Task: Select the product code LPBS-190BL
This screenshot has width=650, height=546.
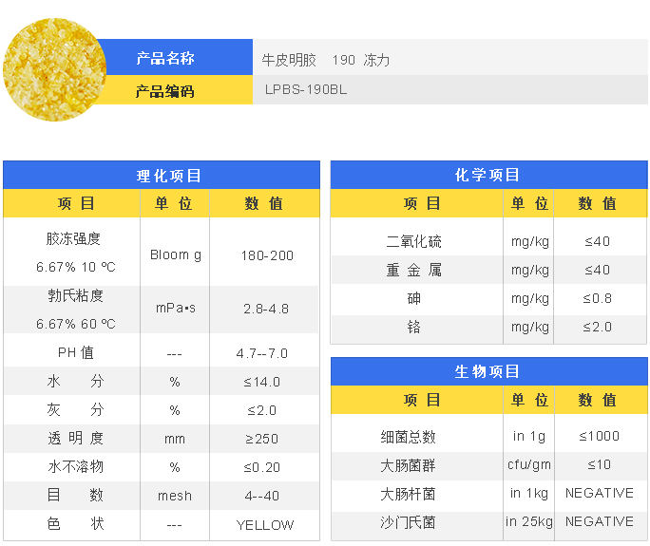Action: tap(306, 91)
